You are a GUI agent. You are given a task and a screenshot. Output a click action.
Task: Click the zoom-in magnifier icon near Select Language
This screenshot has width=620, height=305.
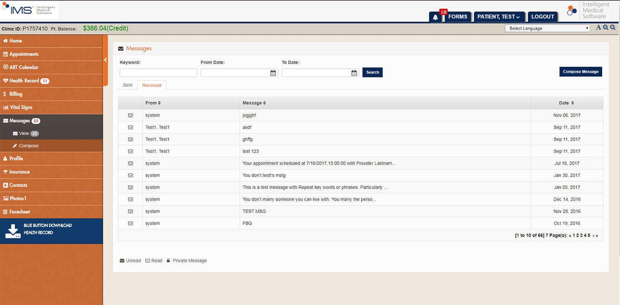click(x=605, y=27)
